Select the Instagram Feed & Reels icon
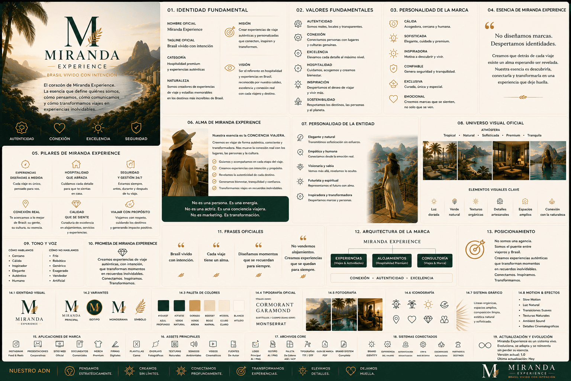 (x=16, y=344)
